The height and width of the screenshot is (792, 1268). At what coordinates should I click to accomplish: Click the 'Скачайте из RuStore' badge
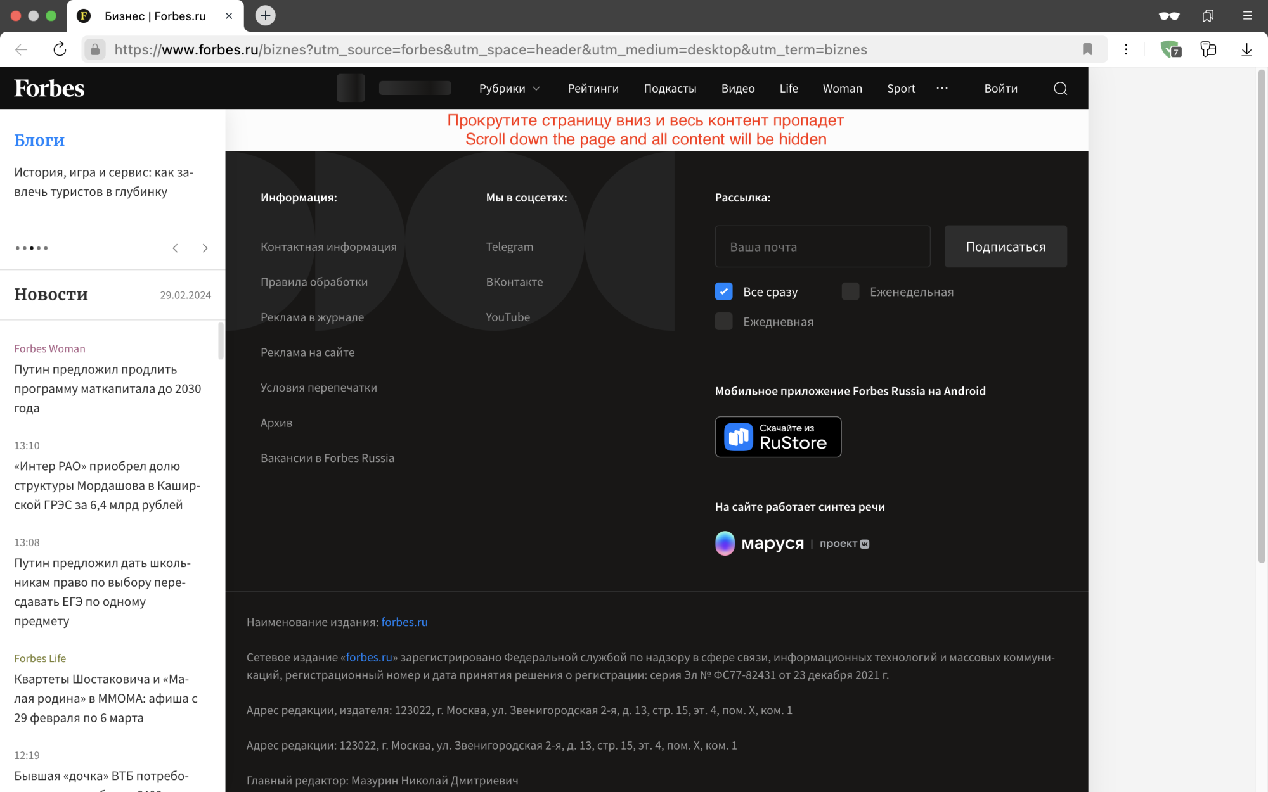click(778, 437)
